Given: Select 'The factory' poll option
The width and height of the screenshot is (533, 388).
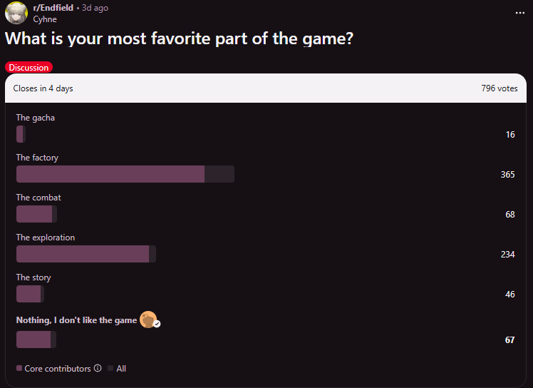Looking at the screenshot, I should (x=38, y=158).
